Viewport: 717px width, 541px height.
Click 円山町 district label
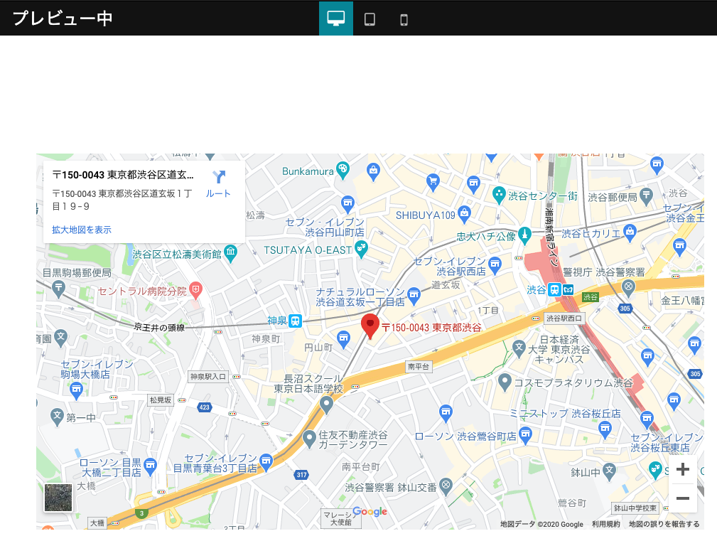click(318, 347)
